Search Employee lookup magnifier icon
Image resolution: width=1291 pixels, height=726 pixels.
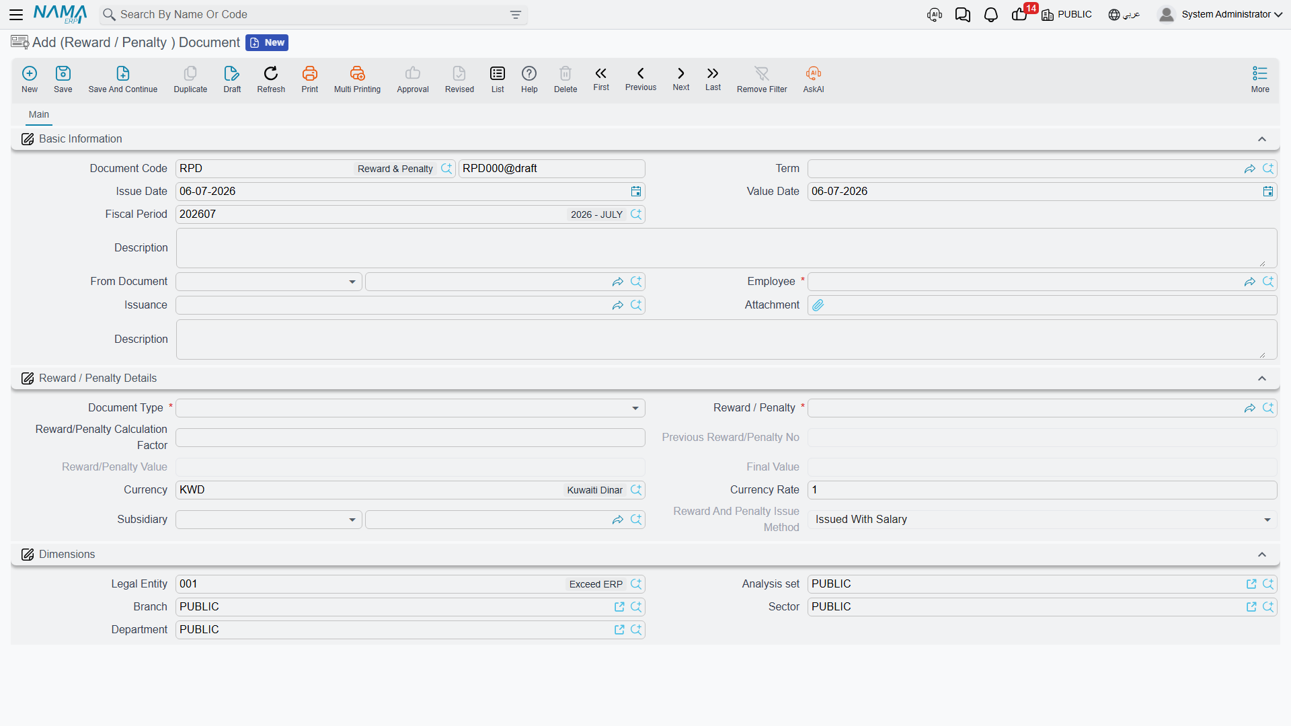tap(1268, 282)
